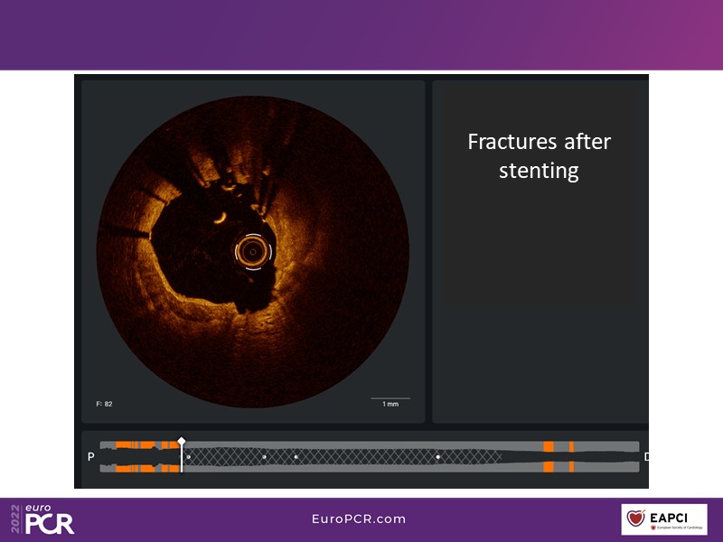
Task: Click the EuroPCR.com link in footer
Action: 358,519
